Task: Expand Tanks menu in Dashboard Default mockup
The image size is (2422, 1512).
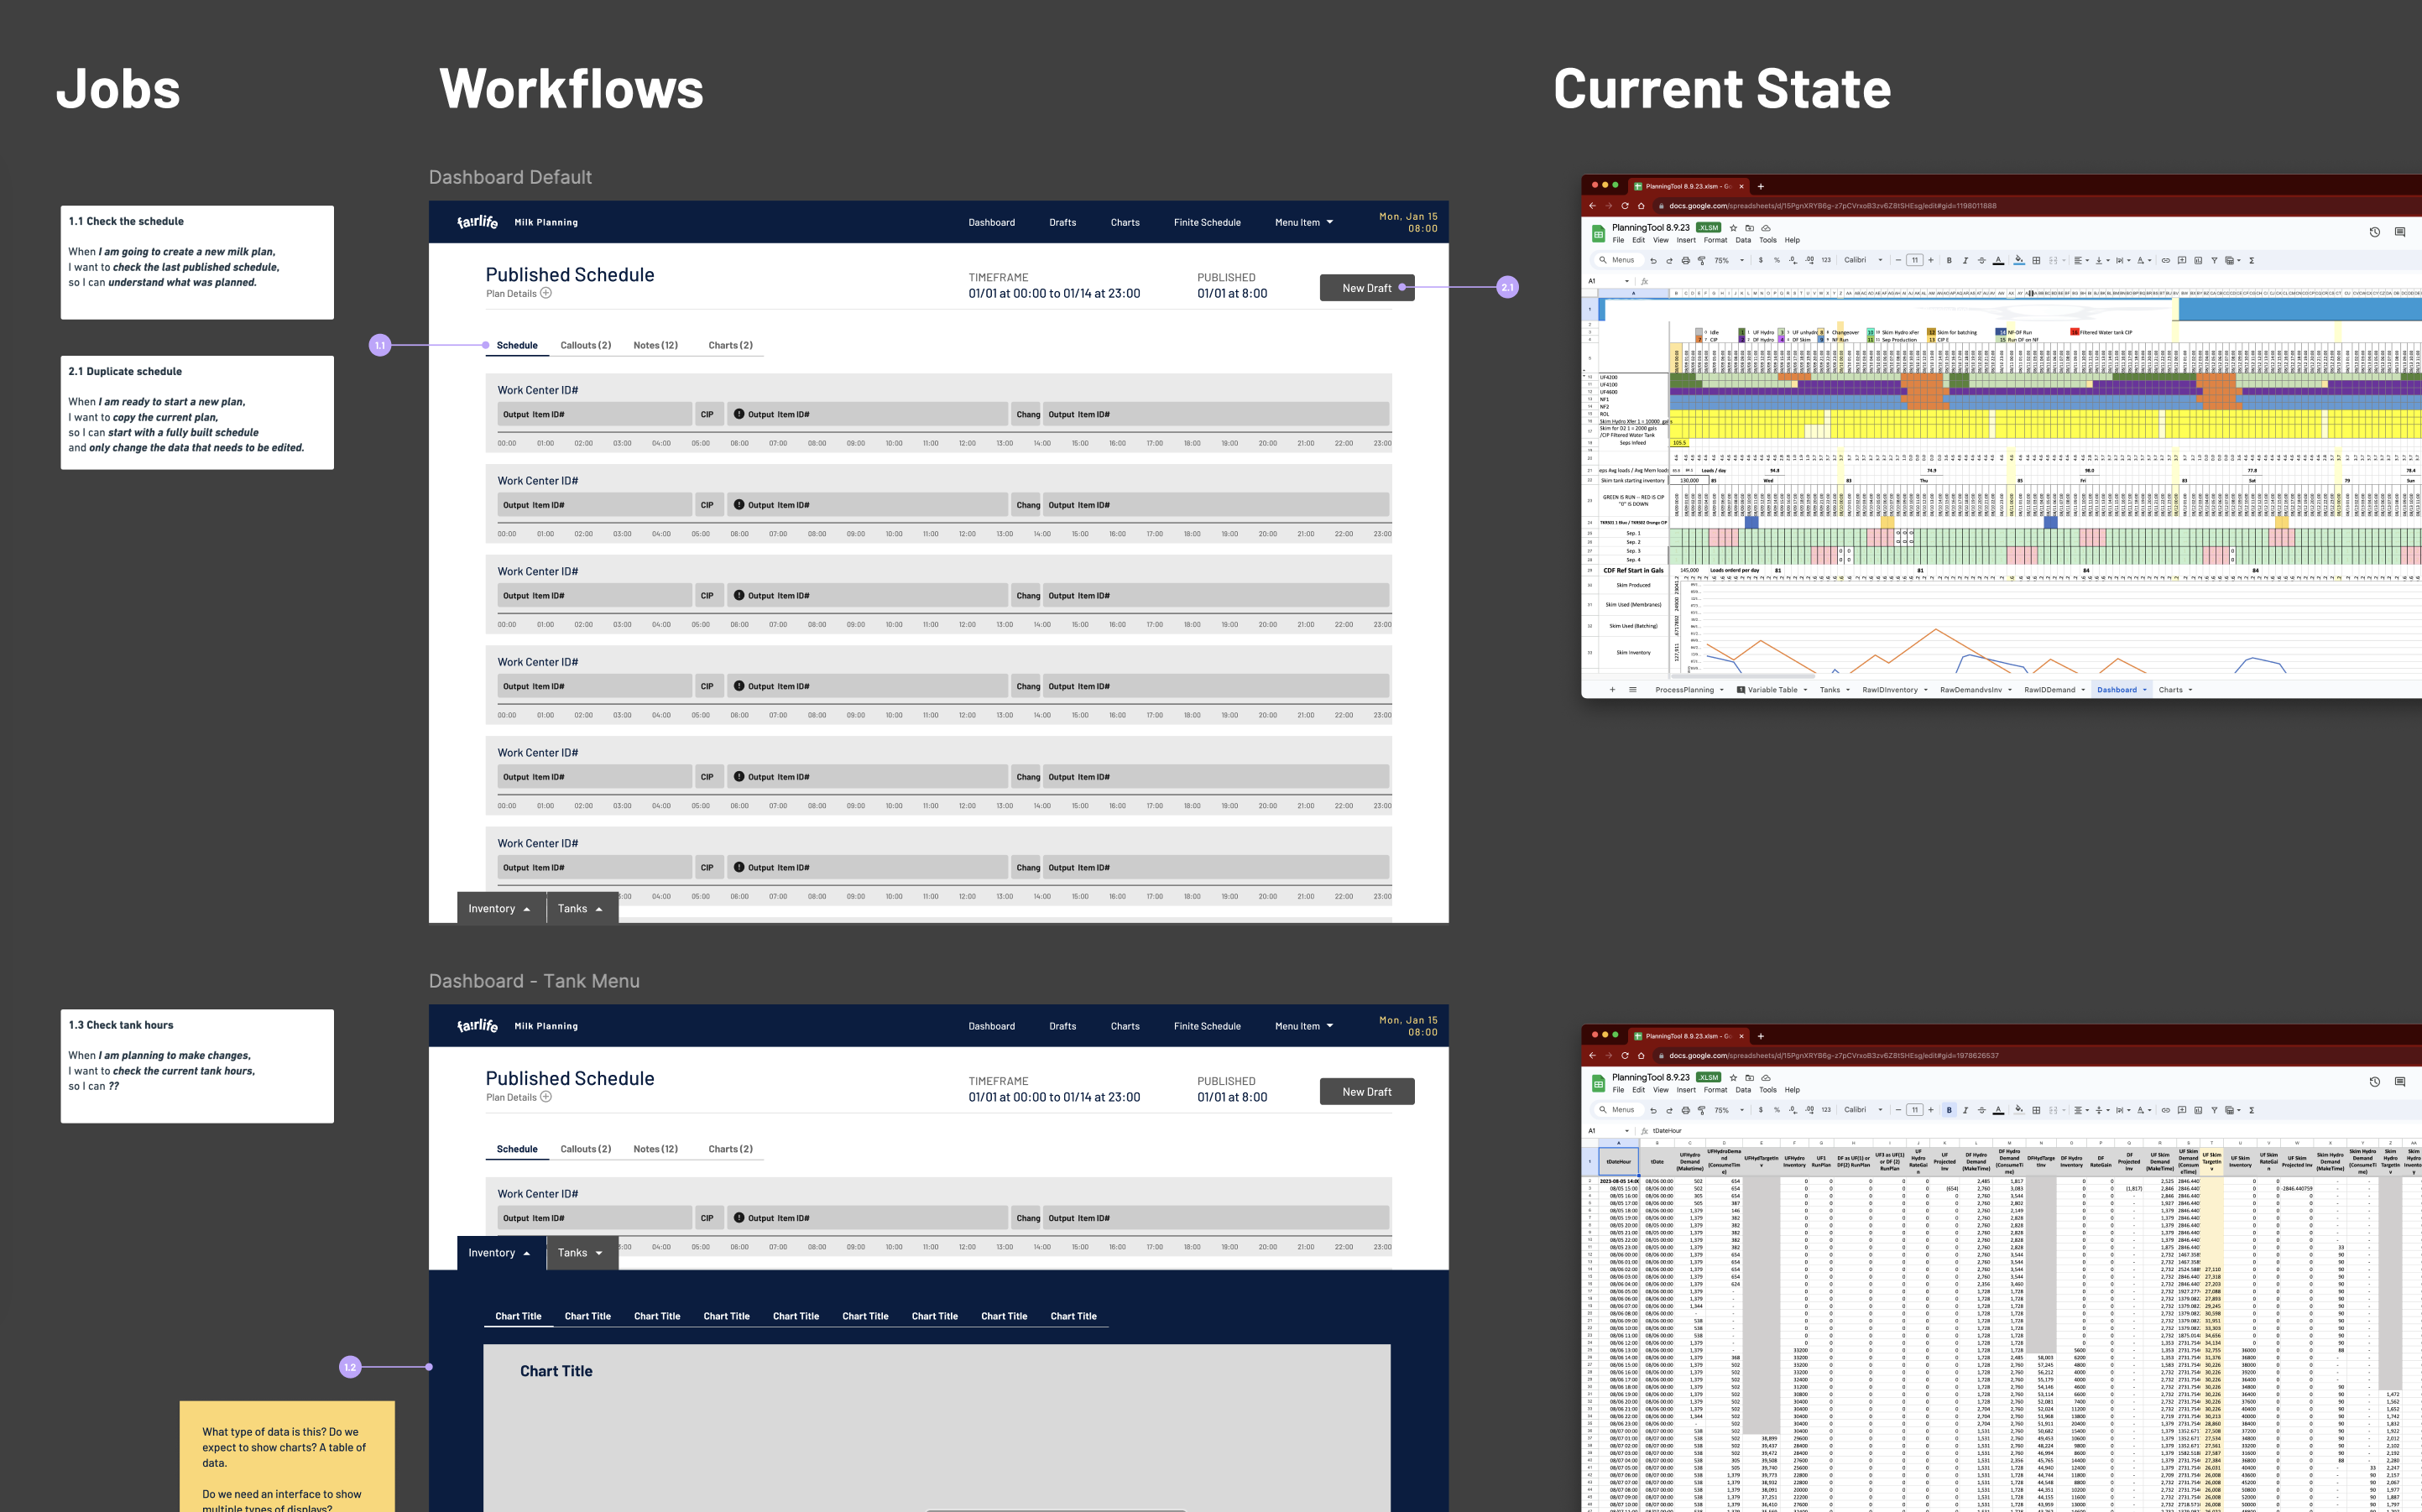Action: pyautogui.click(x=580, y=909)
